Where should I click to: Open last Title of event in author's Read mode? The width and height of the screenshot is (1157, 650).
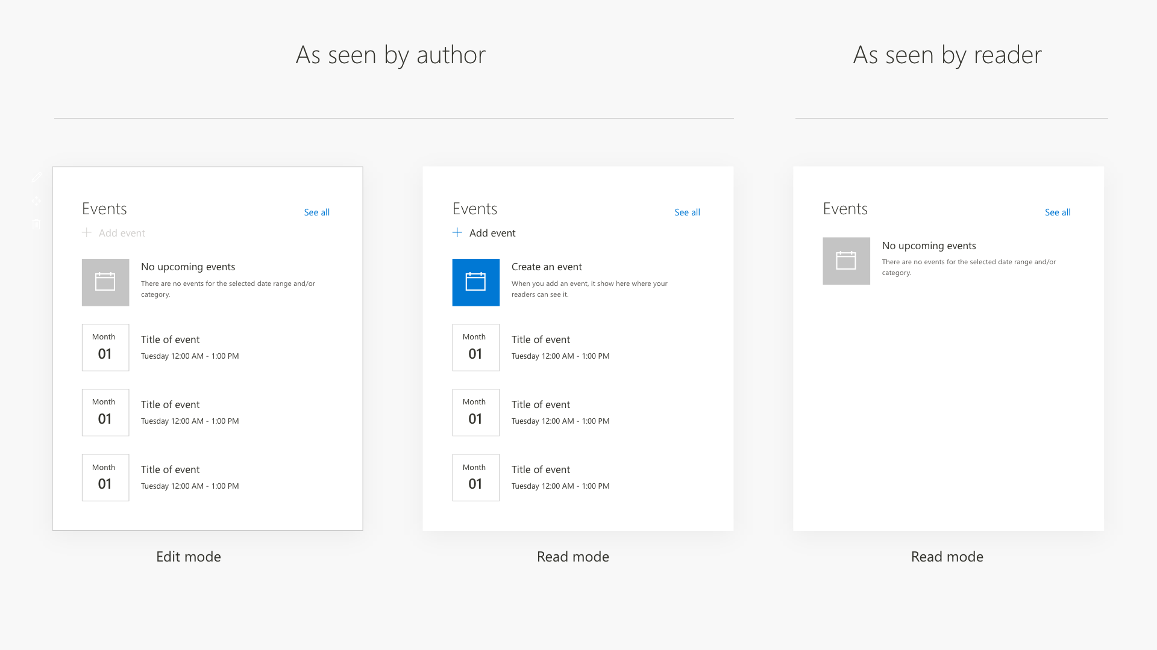click(x=541, y=469)
